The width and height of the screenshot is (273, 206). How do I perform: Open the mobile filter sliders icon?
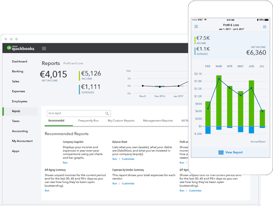[x=264, y=27]
